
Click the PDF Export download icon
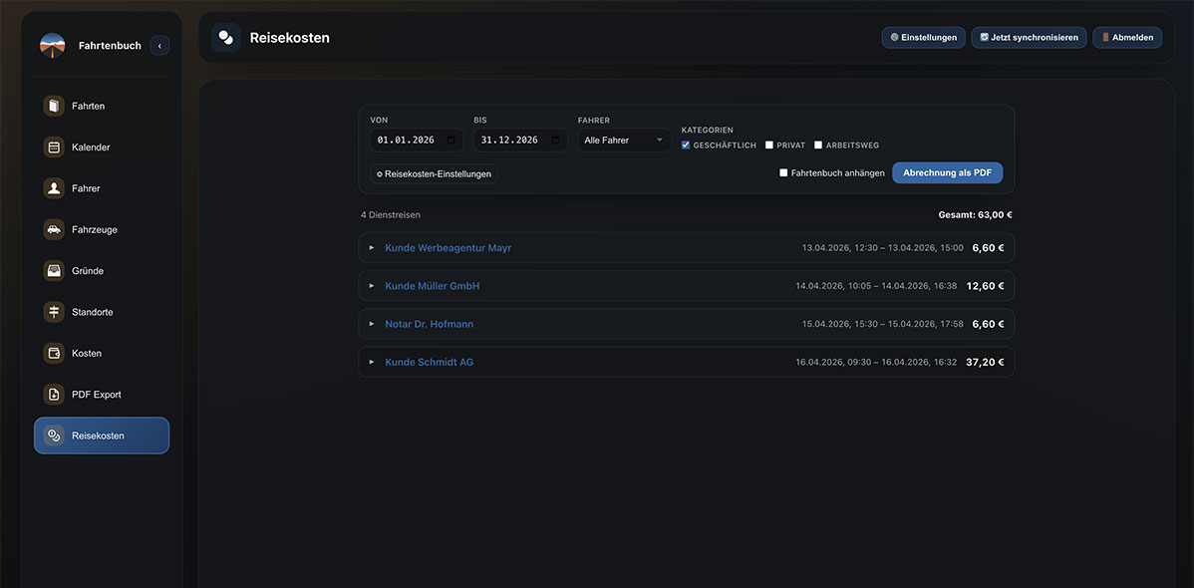click(53, 394)
